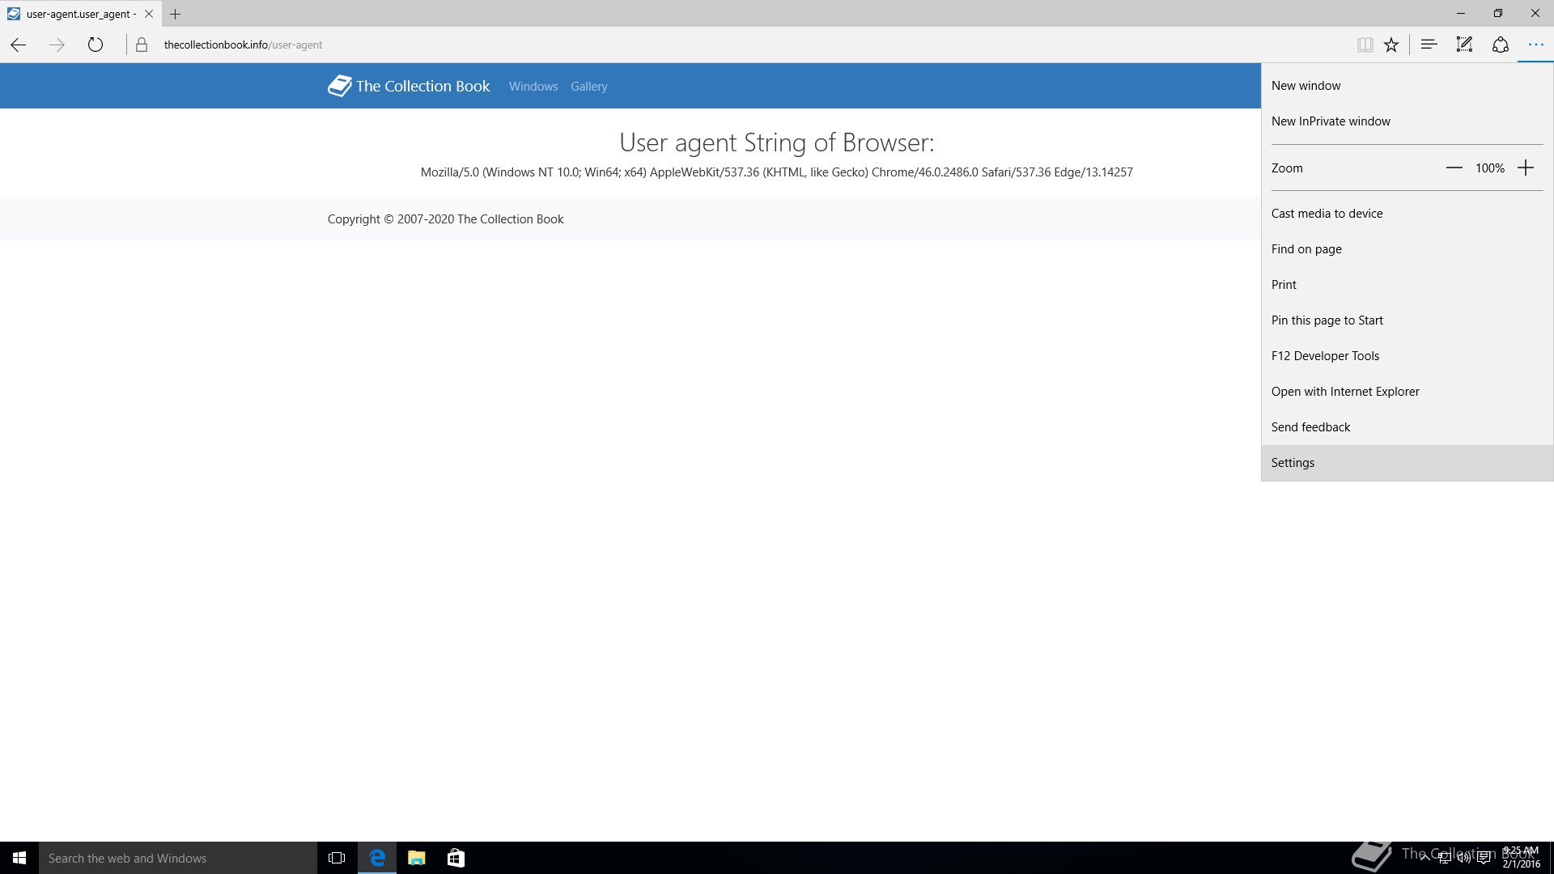
Task: Open Task View on taskbar
Action: point(337,858)
